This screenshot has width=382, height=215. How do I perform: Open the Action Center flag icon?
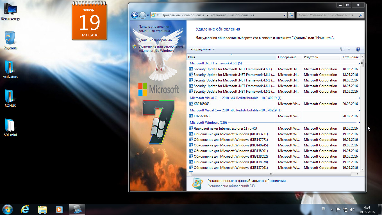click(x=339, y=209)
